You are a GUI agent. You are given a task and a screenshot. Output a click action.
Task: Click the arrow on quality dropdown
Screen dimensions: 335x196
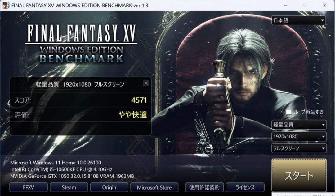[323, 125]
